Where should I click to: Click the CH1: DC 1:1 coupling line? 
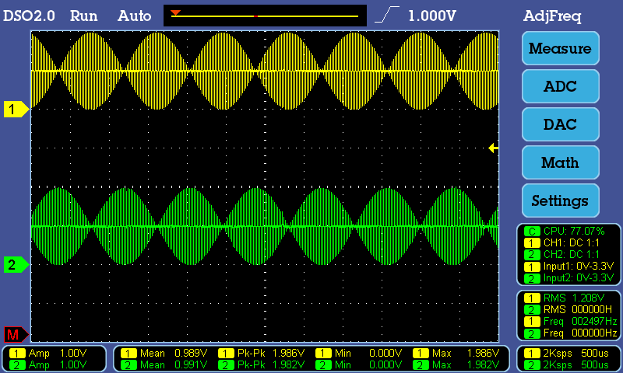(561, 242)
